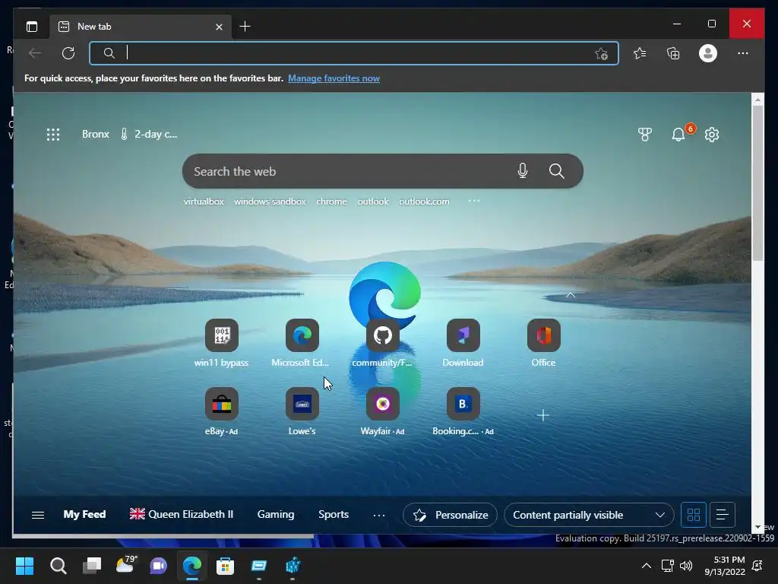Select the My Feed tab
Viewport: 778px width, 584px height.
85,515
